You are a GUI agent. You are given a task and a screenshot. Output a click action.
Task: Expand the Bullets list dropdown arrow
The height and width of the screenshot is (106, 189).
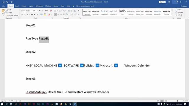[x=57, y=11]
